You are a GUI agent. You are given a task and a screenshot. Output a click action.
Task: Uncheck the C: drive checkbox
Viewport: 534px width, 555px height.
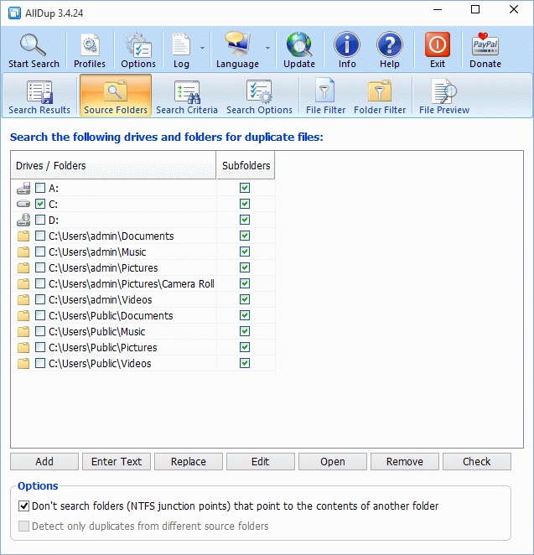coord(40,204)
